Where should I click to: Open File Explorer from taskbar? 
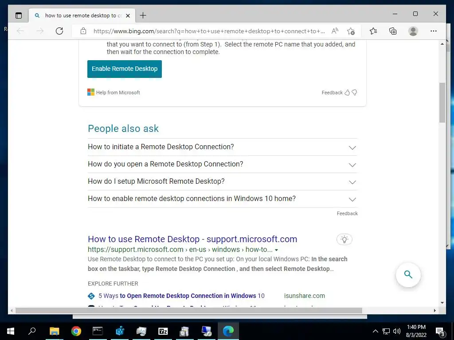(54, 331)
